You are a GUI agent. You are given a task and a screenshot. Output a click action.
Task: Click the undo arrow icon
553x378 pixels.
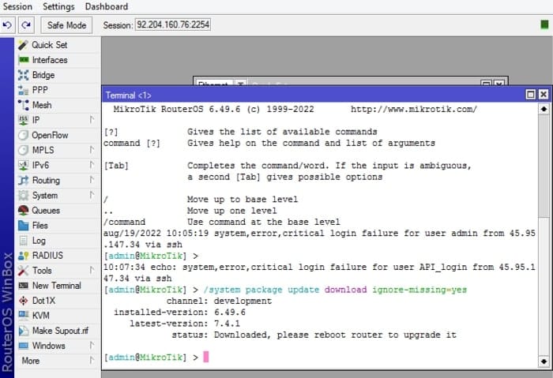(7, 25)
